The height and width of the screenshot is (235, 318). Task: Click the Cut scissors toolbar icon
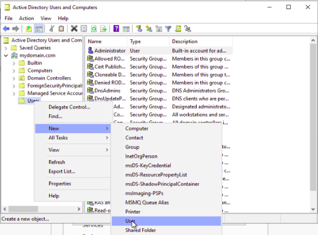pyautogui.click(x=52, y=29)
